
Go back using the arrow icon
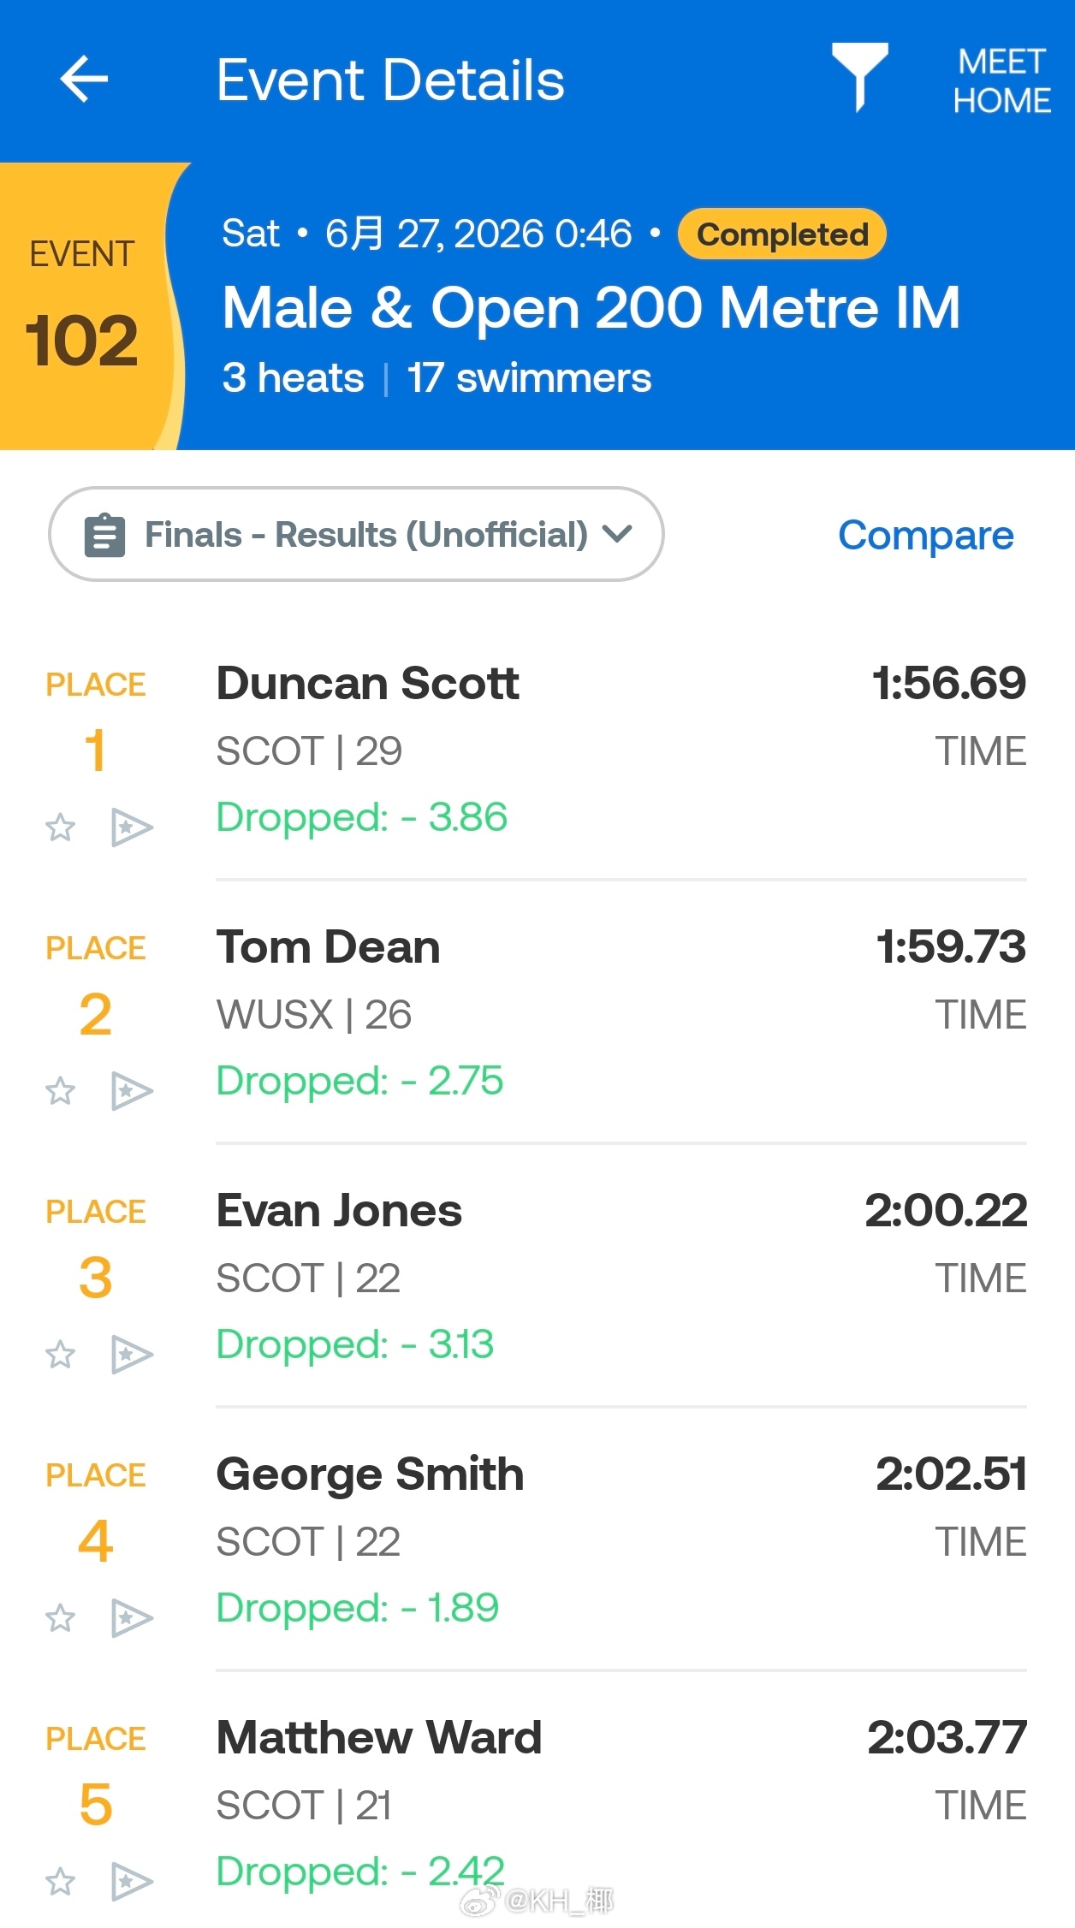(x=84, y=79)
